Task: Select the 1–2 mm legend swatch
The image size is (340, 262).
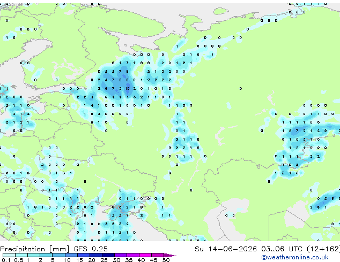Action: point(34,255)
